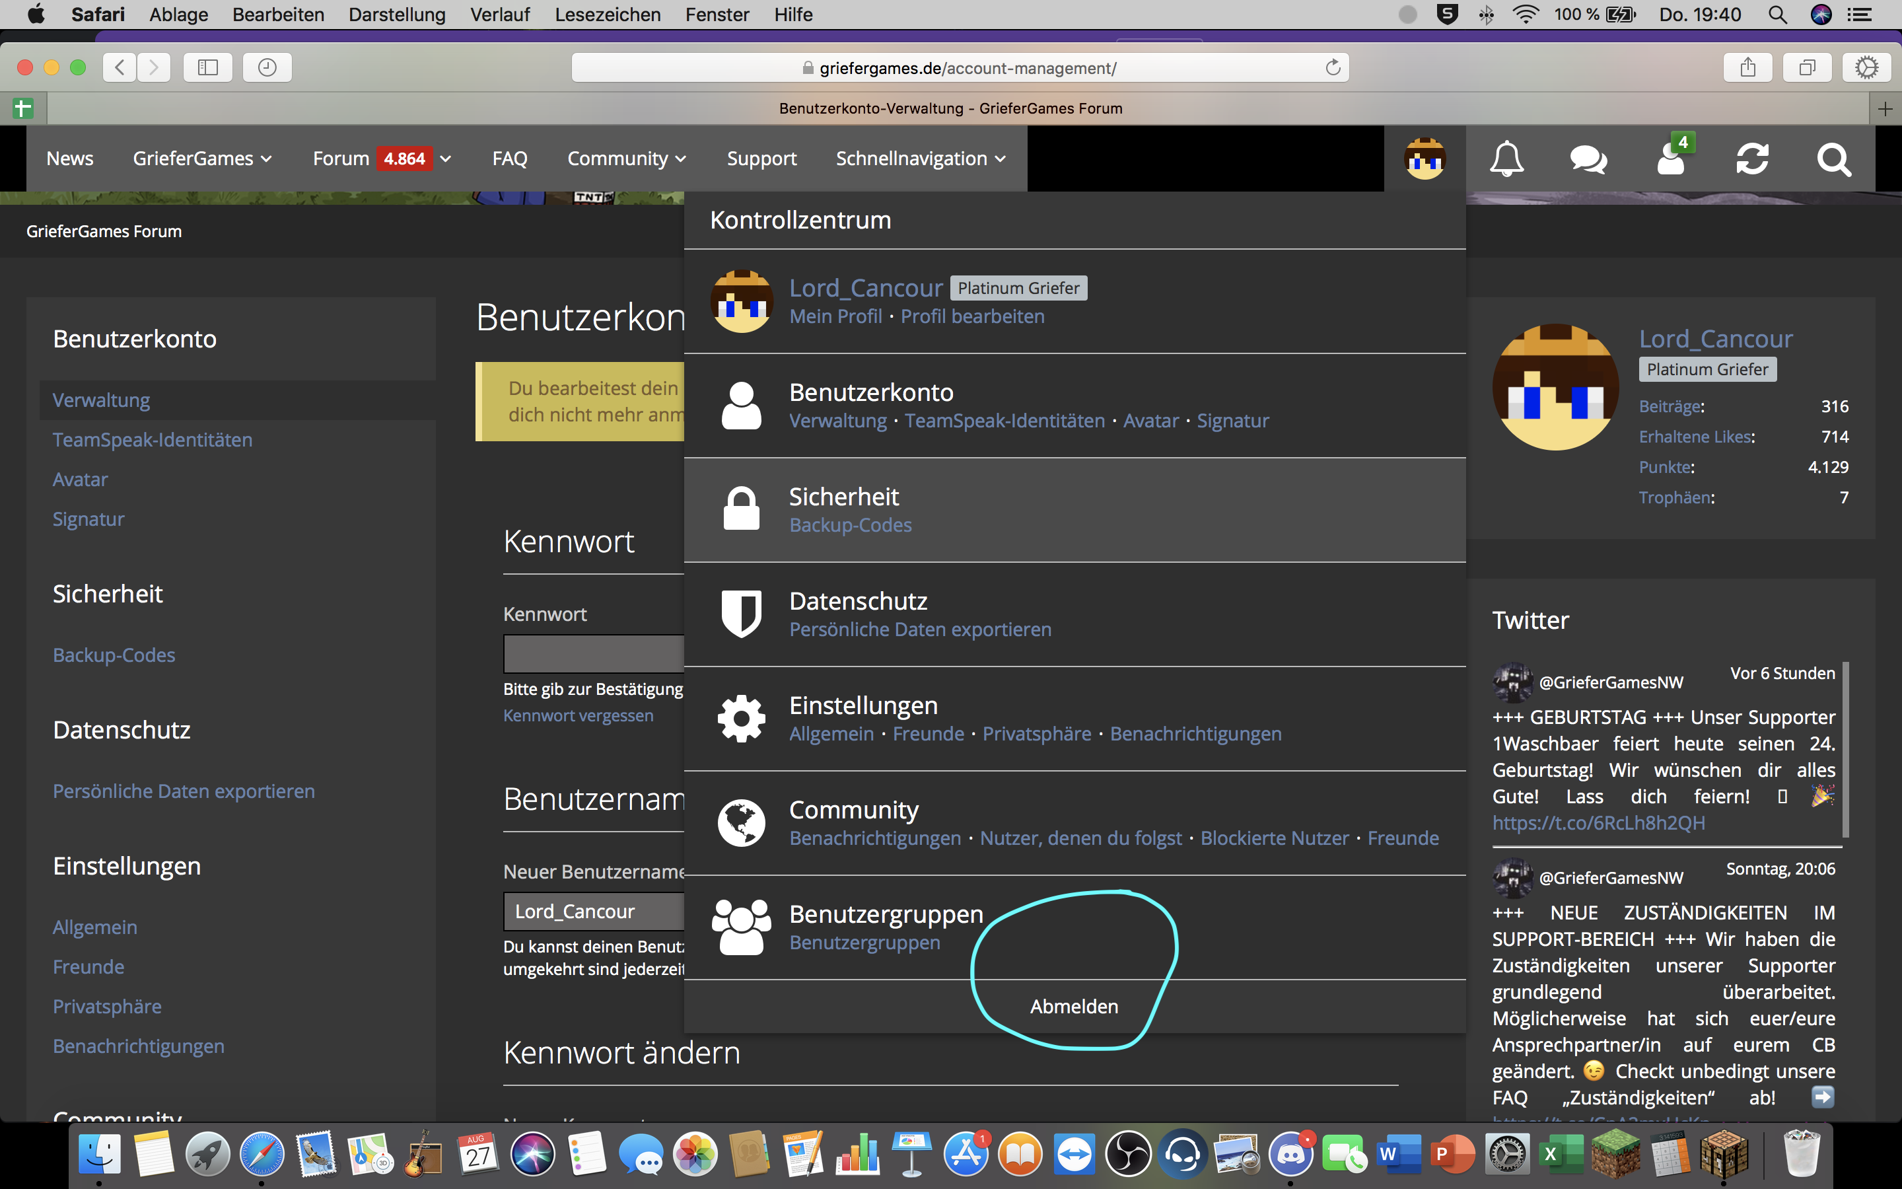Open conversations speech bubbles icon
1902x1189 pixels.
1588,159
